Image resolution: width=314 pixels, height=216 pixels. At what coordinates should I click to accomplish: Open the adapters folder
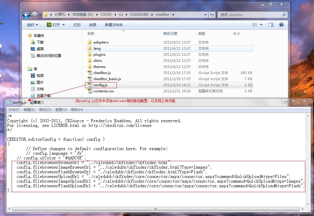coord(101,42)
